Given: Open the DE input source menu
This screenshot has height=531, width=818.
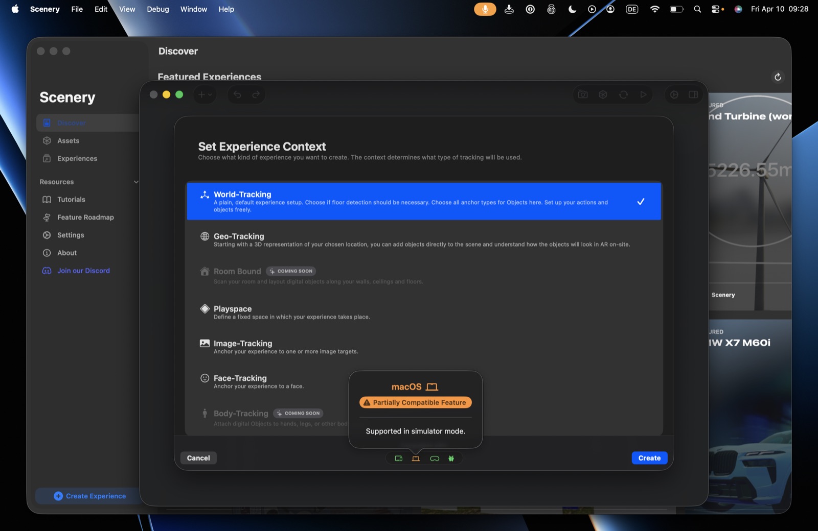Looking at the screenshot, I should click(632, 9).
